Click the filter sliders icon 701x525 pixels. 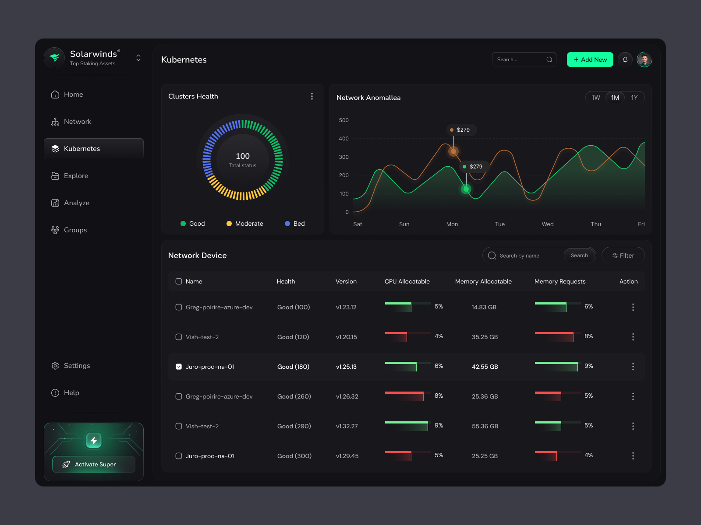click(x=615, y=255)
